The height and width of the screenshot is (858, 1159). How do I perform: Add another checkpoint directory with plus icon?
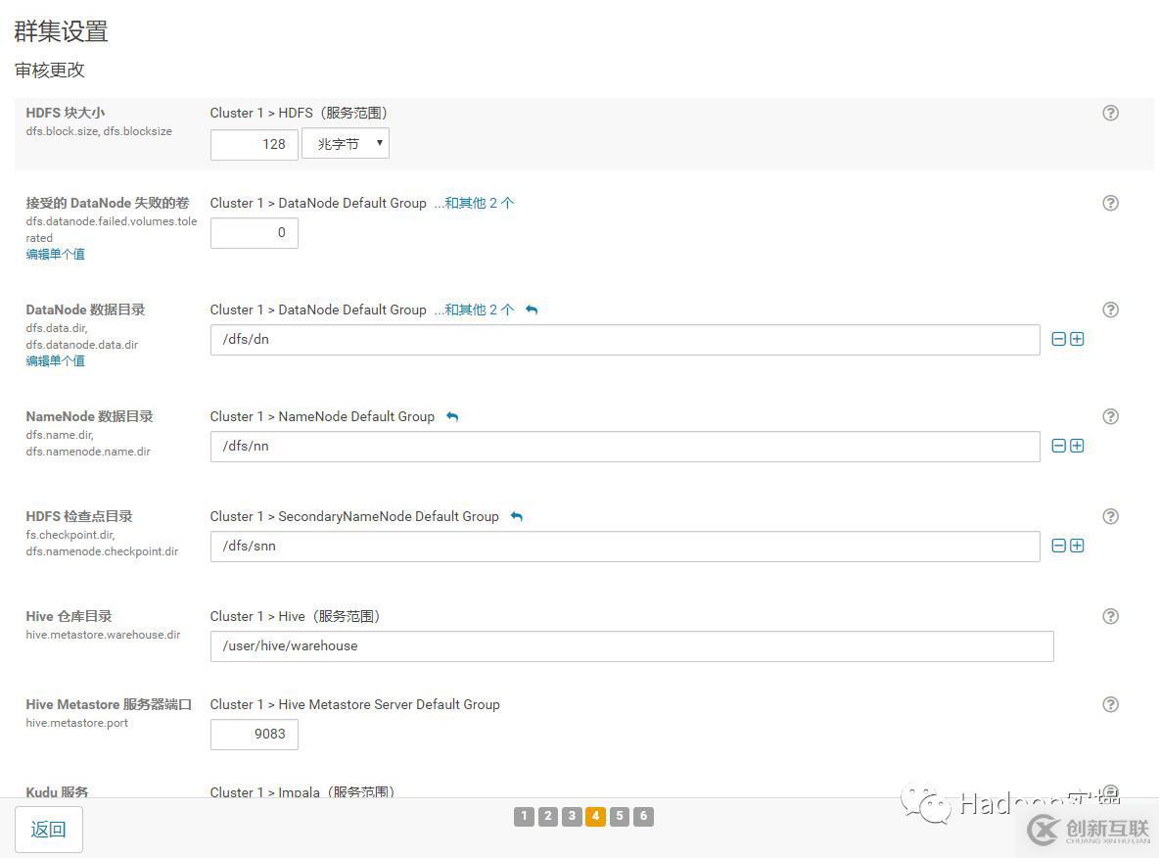tap(1077, 546)
